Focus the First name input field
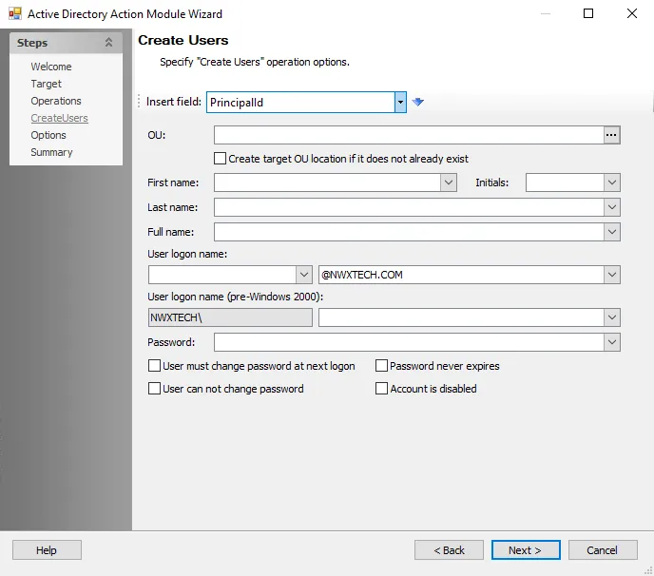This screenshot has width=654, height=576. click(x=327, y=182)
